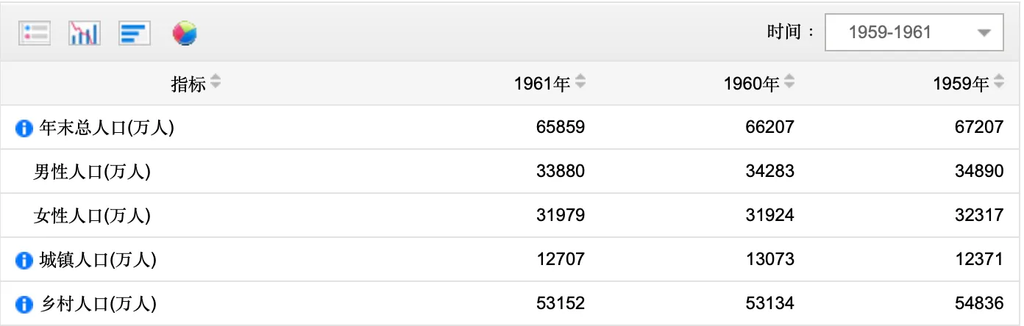Viewport: 1024px width, 326px height.
Task: Show data as a horizontal bar chart
Action: 135,33
